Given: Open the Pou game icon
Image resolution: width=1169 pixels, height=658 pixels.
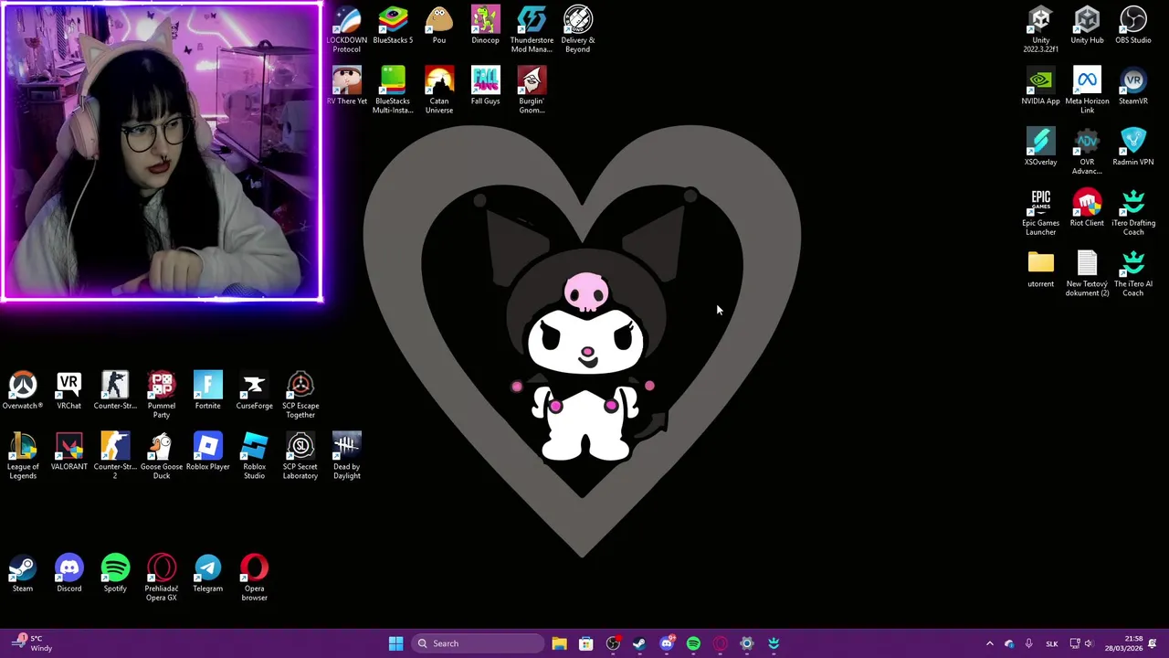Looking at the screenshot, I should pyautogui.click(x=439, y=26).
